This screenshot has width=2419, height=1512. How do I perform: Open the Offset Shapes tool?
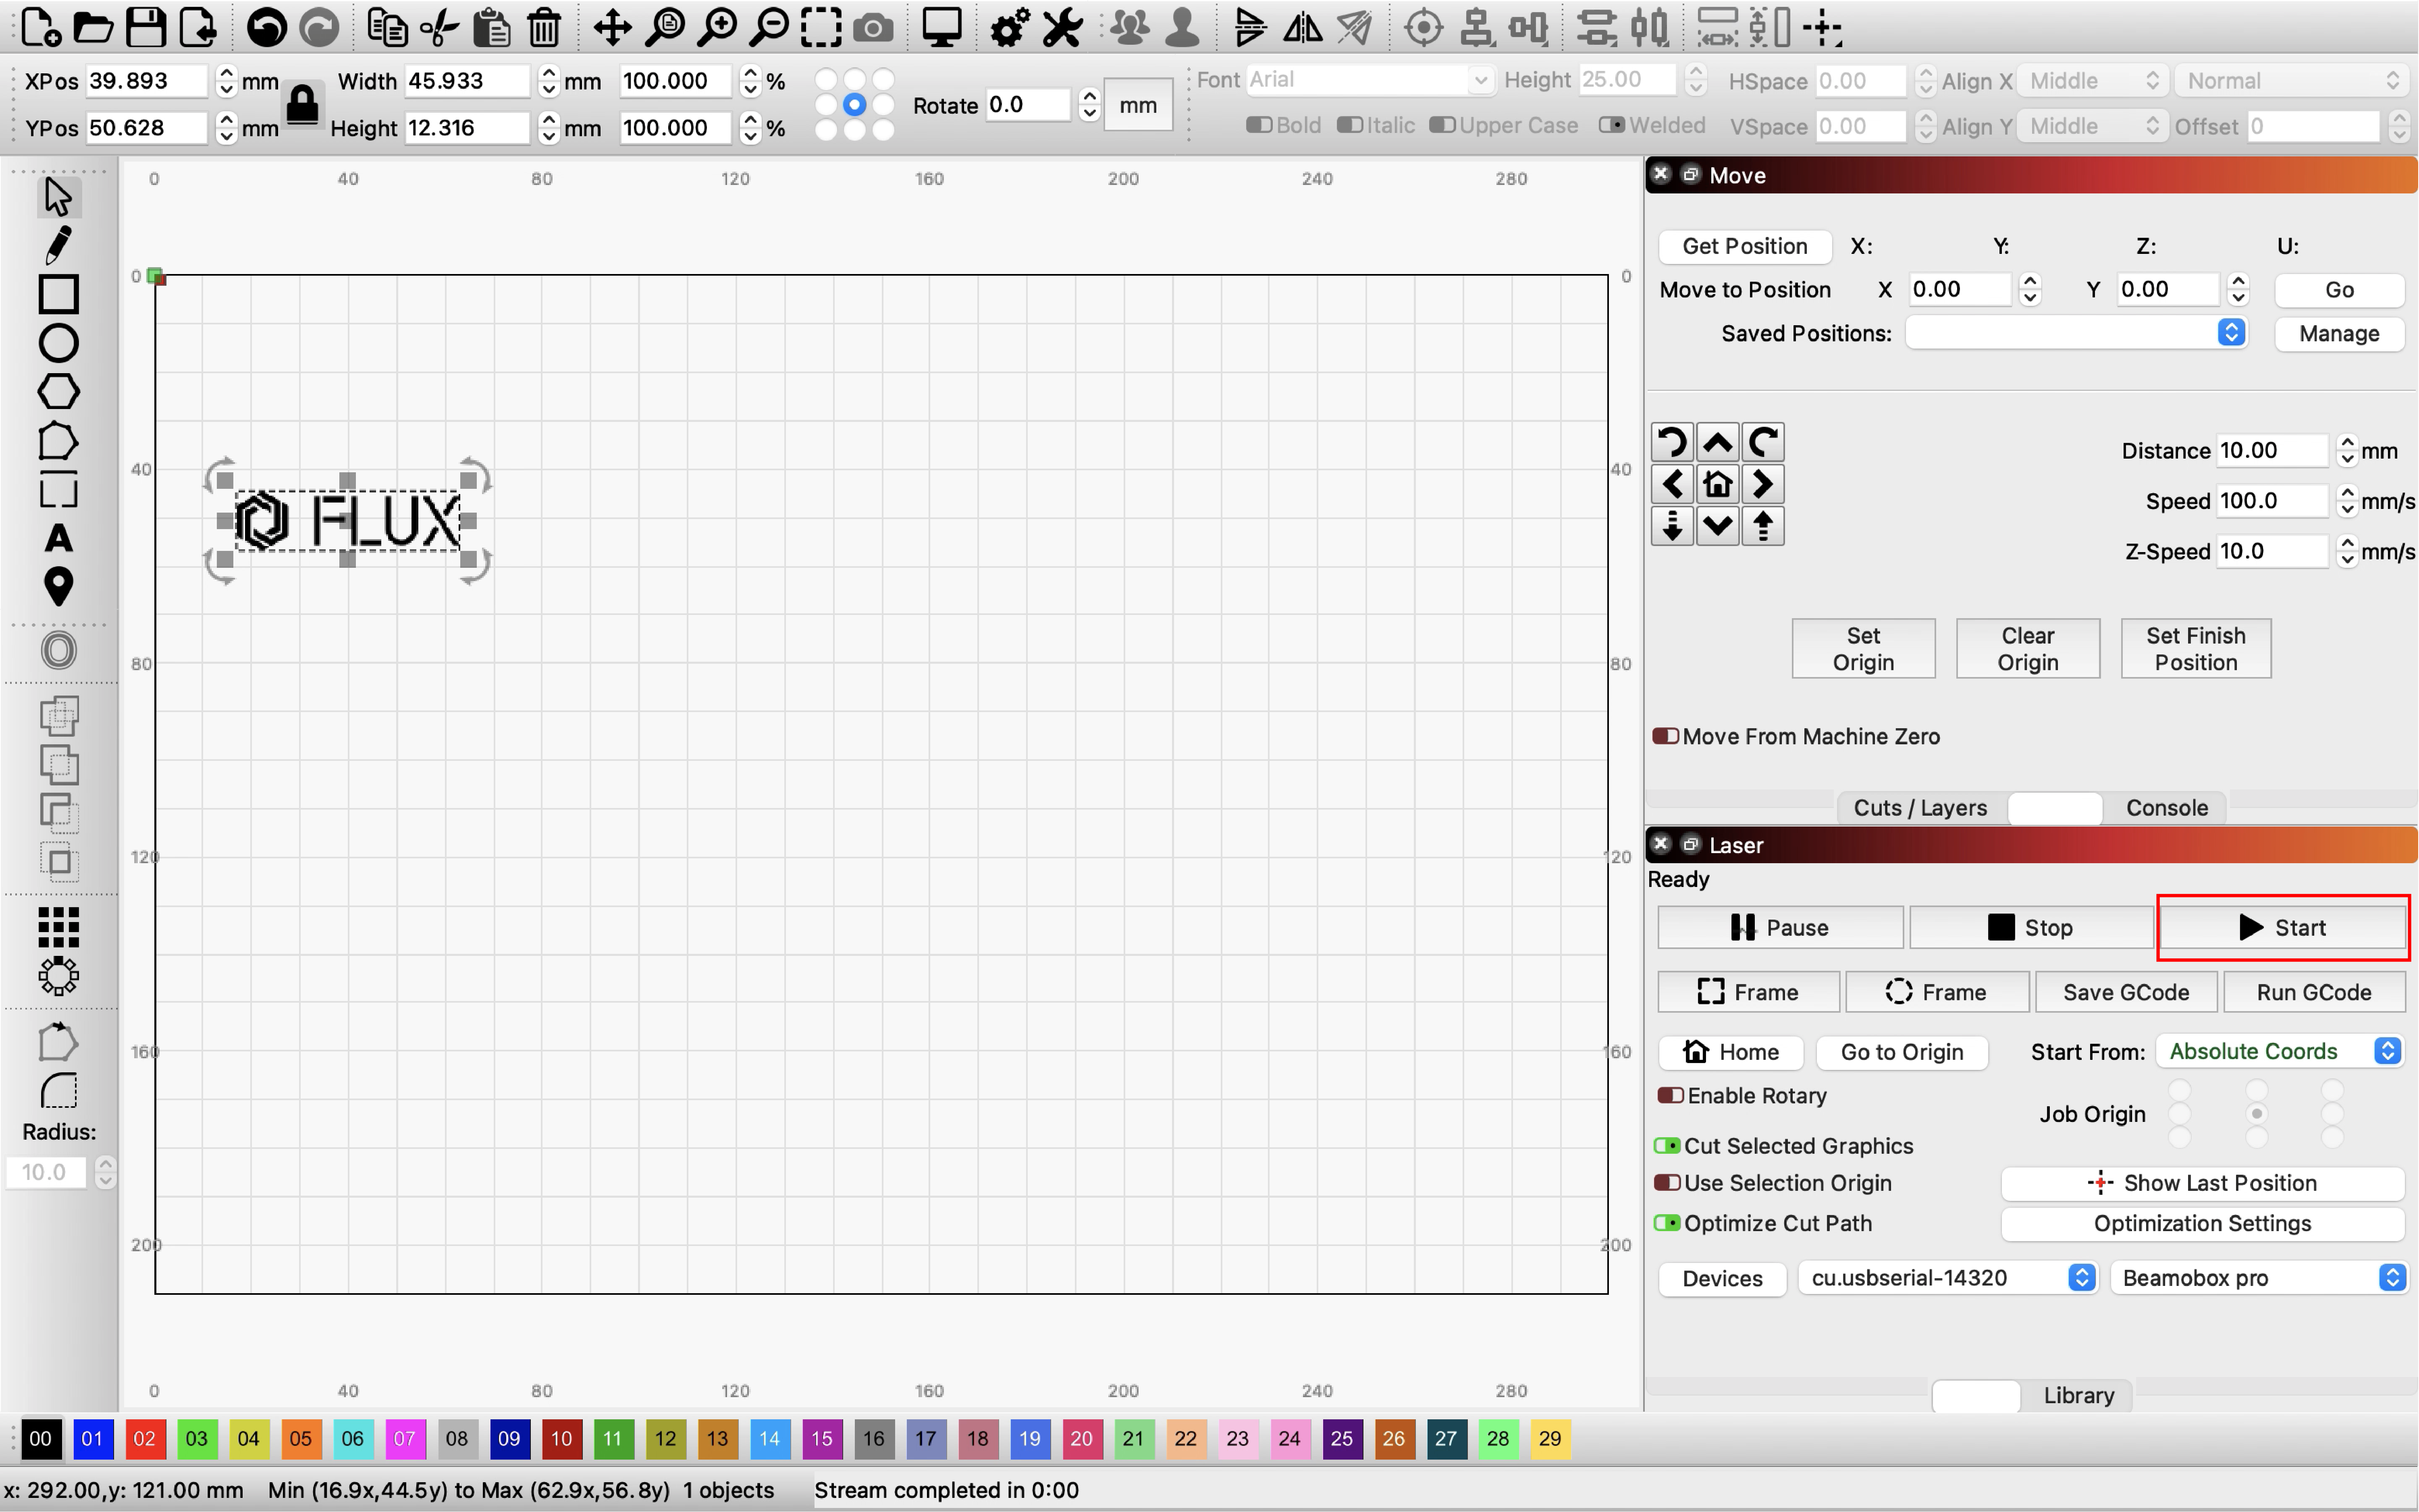tap(58, 651)
